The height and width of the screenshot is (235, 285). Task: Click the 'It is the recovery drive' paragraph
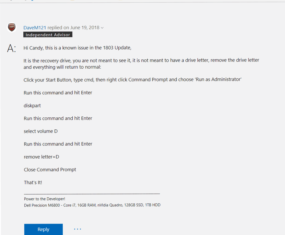[x=141, y=64]
